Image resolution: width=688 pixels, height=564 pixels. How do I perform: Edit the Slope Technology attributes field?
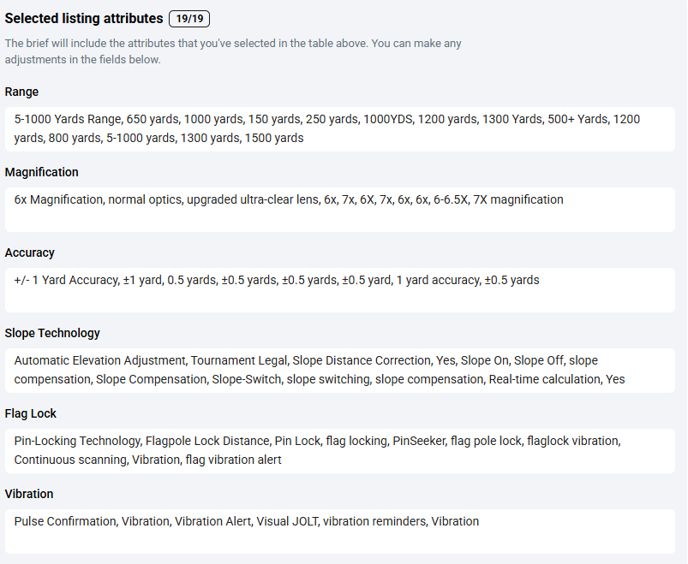coord(339,371)
